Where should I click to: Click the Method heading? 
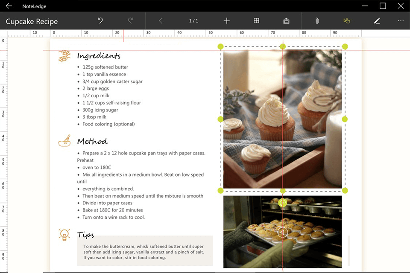(x=92, y=141)
